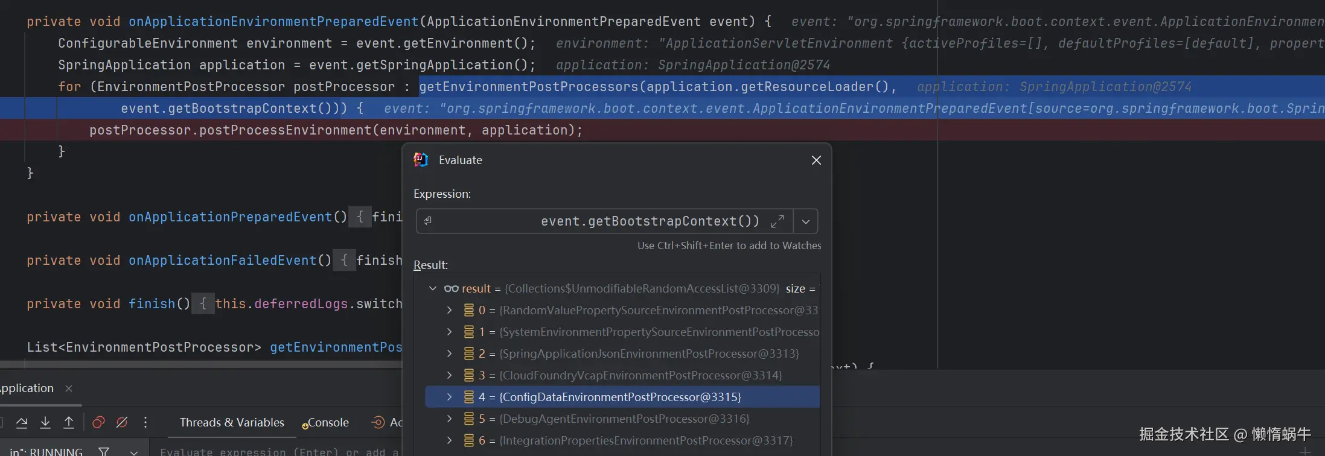Viewport: 1325px width, 456px height.
Task: Select the Threads & Variables tab
Action: [232, 422]
